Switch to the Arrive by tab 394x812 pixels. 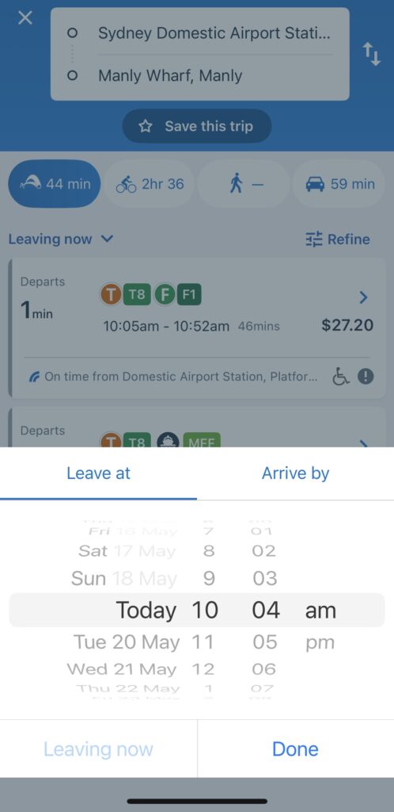click(x=295, y=473)
